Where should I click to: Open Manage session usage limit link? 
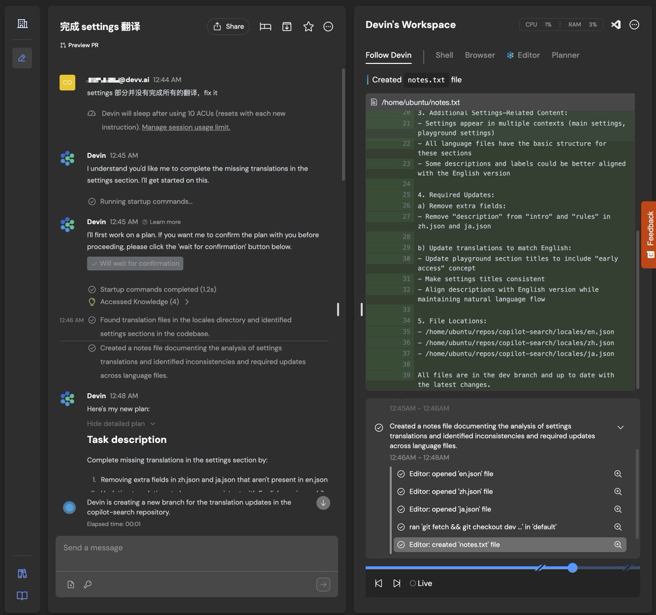pyautogui.click(x=186, y=127)
